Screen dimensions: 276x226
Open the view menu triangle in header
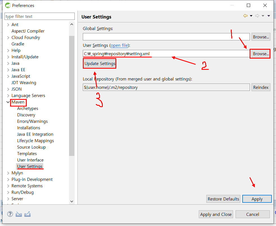pos(269,16)
